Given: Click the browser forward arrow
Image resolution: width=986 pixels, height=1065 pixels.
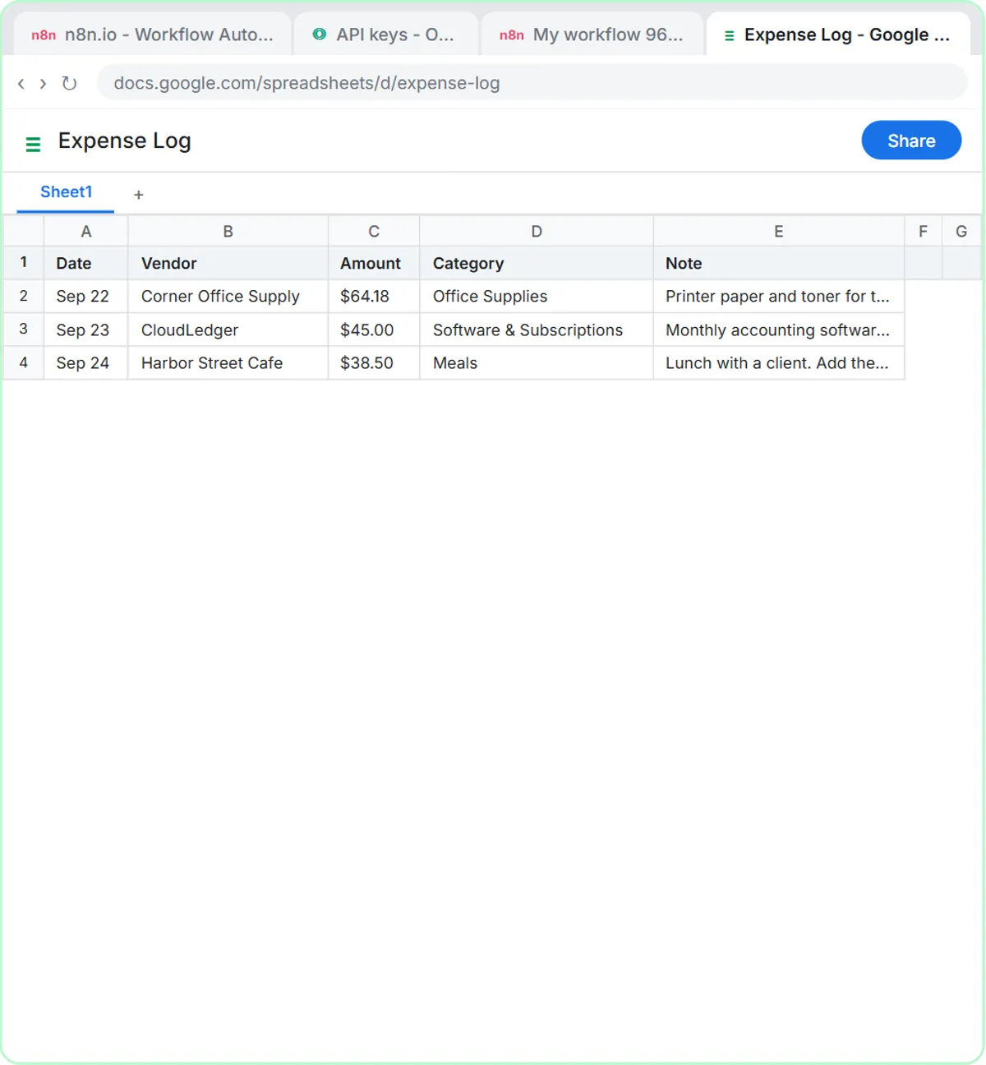Looking at the screenshot, I should click(x=43, y=83).
